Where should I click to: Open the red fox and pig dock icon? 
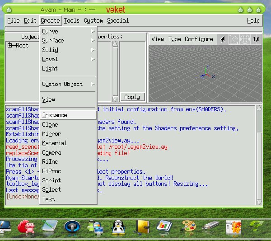pyautogui.click(x=26, y=228)
